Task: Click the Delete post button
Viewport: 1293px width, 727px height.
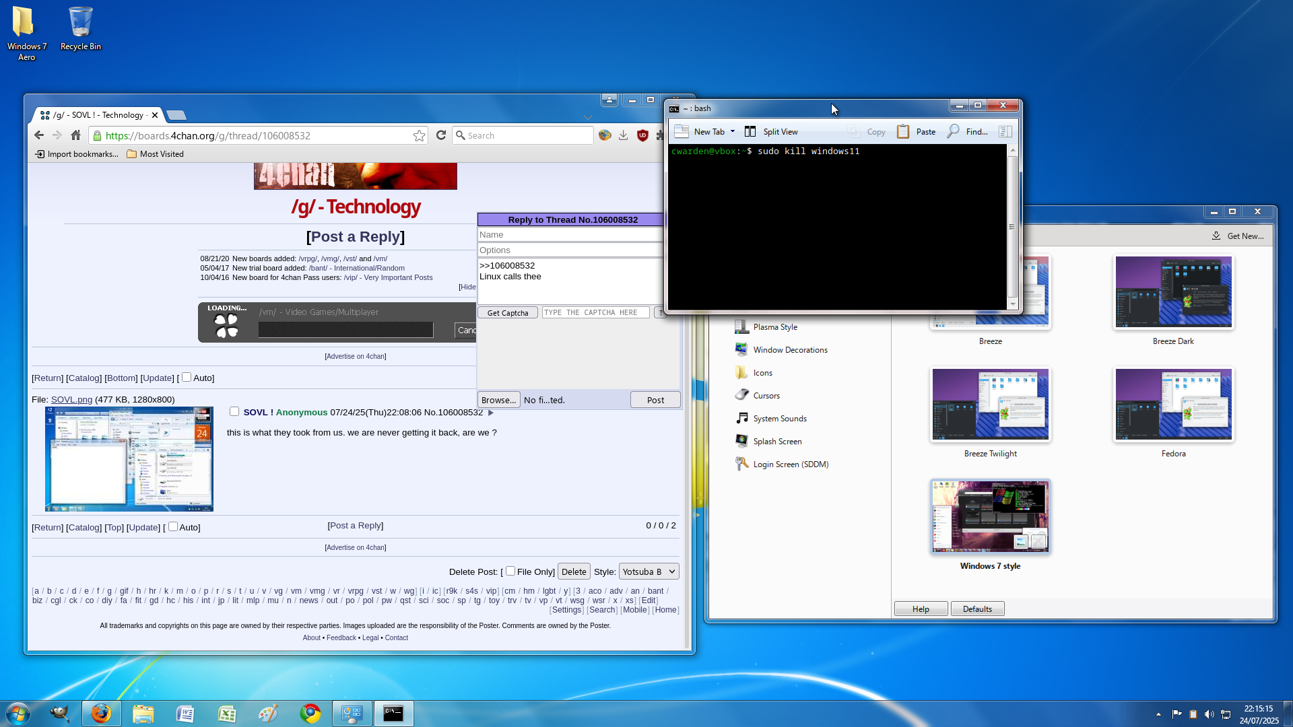Action: pos(574,572)
